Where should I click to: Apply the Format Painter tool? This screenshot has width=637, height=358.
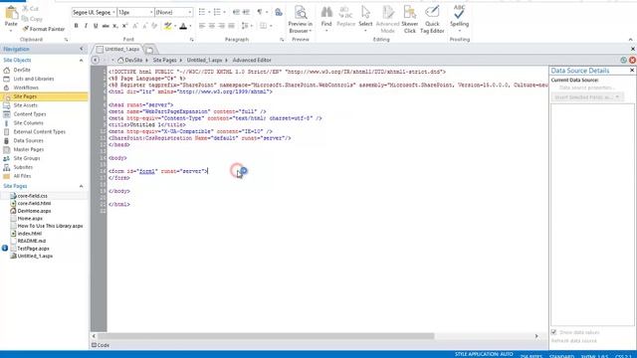pos(44,29)
